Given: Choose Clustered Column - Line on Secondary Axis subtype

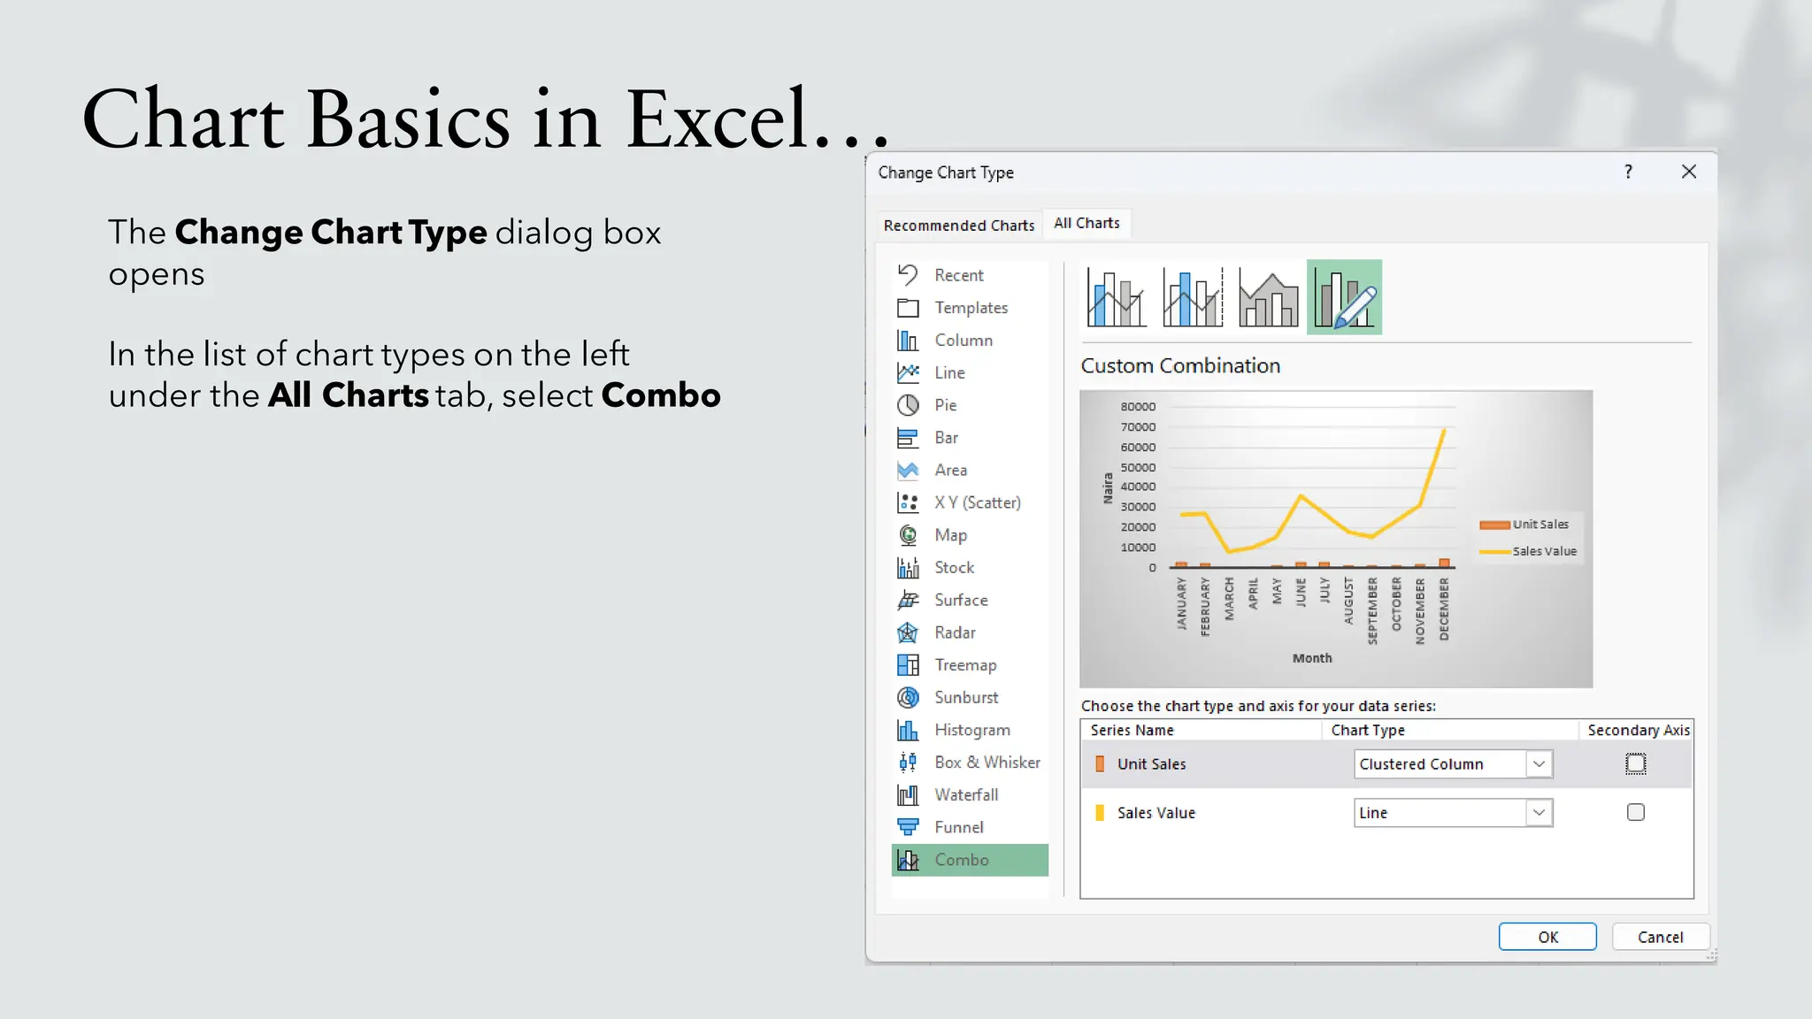Looking at the screenshot, I should (x=1193, y=297).
